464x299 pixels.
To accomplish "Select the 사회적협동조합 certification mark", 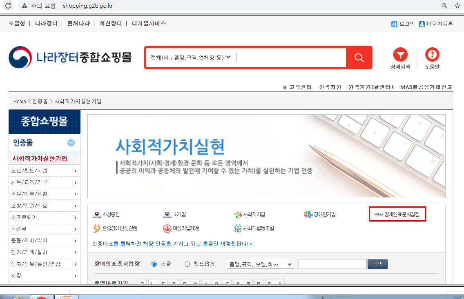I will pos(254,228).
